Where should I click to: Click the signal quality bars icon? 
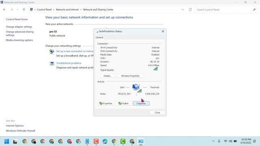click(156, 69)
